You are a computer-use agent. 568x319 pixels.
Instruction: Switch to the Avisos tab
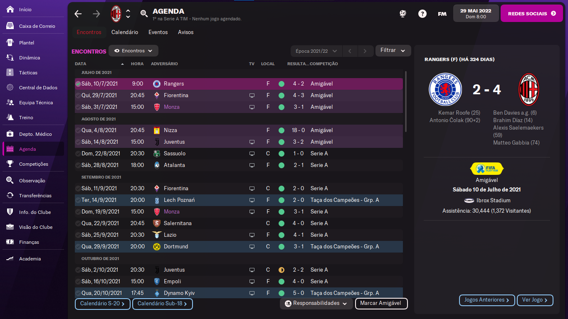pos(185,32)
